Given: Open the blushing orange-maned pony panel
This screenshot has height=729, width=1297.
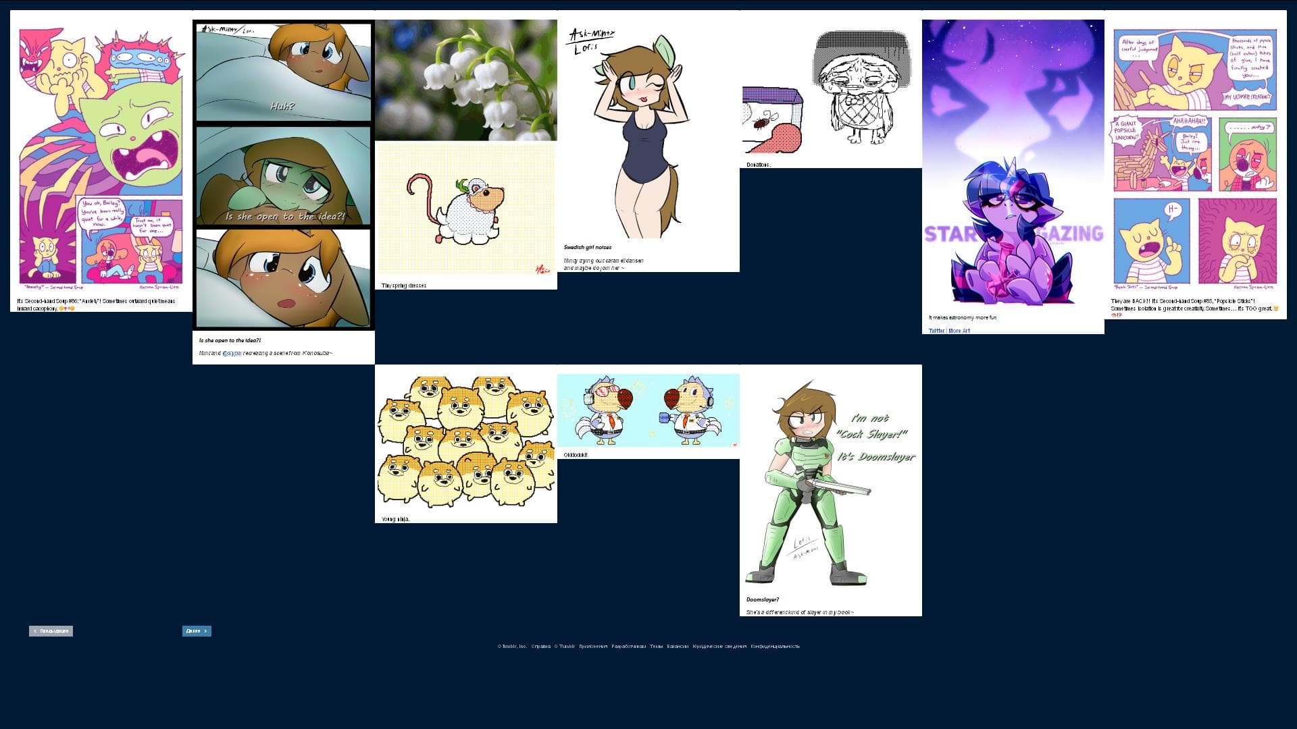Looking at the screenshot, I should coord(284,278).
